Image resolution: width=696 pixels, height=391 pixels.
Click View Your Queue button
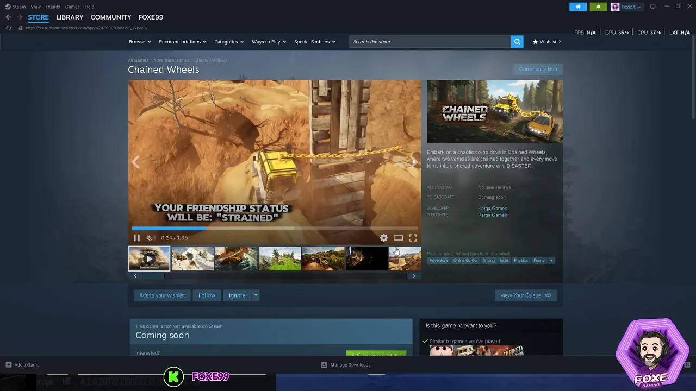[526, 295]
